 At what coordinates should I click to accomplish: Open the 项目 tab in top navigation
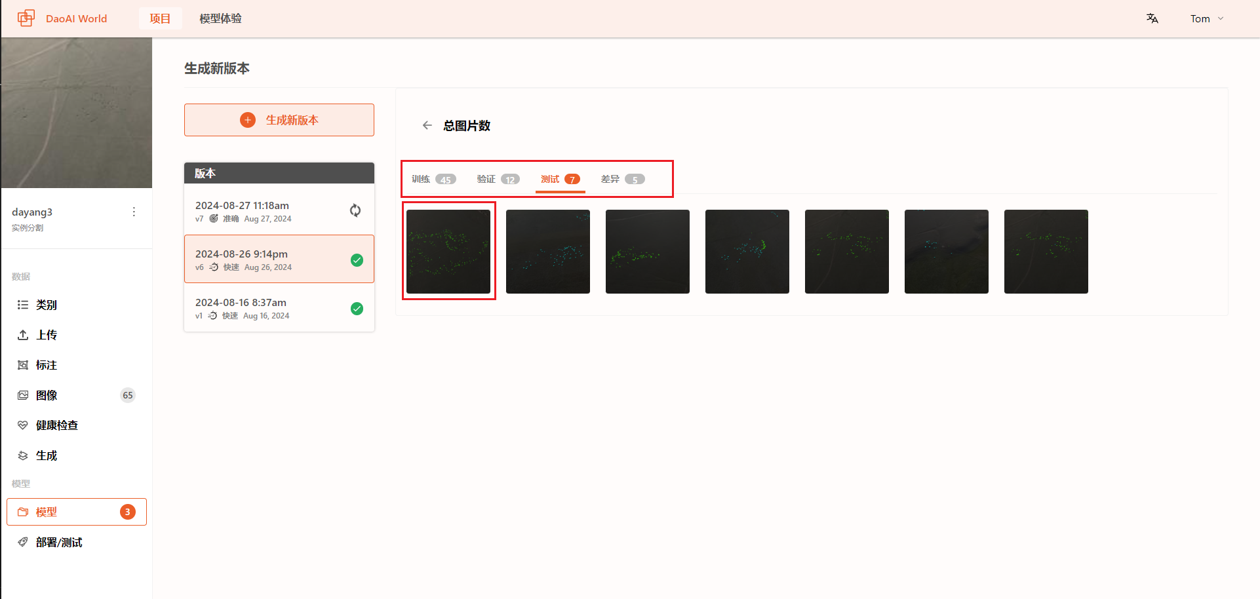coord(160,18)
